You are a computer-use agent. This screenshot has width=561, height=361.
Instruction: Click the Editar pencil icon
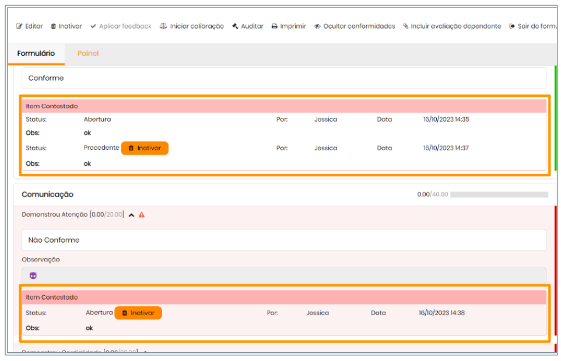coord(19,26)
